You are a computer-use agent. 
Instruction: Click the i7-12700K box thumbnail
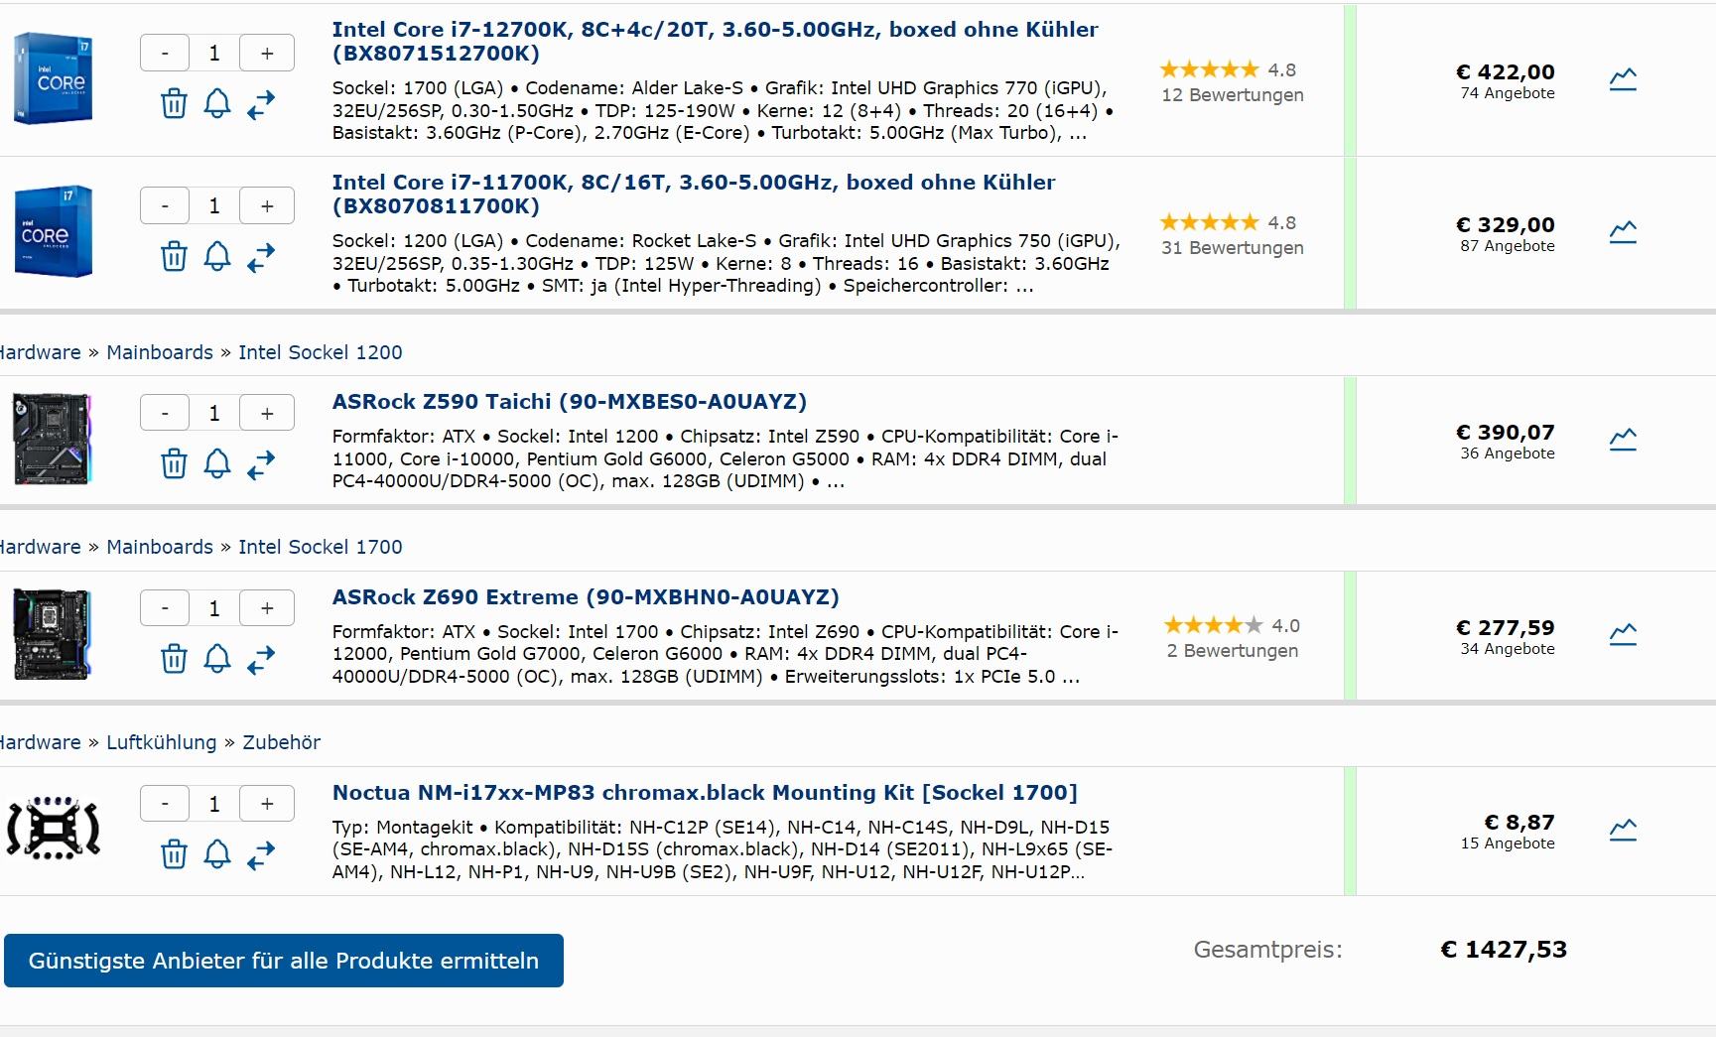click(x=54, y=77)
